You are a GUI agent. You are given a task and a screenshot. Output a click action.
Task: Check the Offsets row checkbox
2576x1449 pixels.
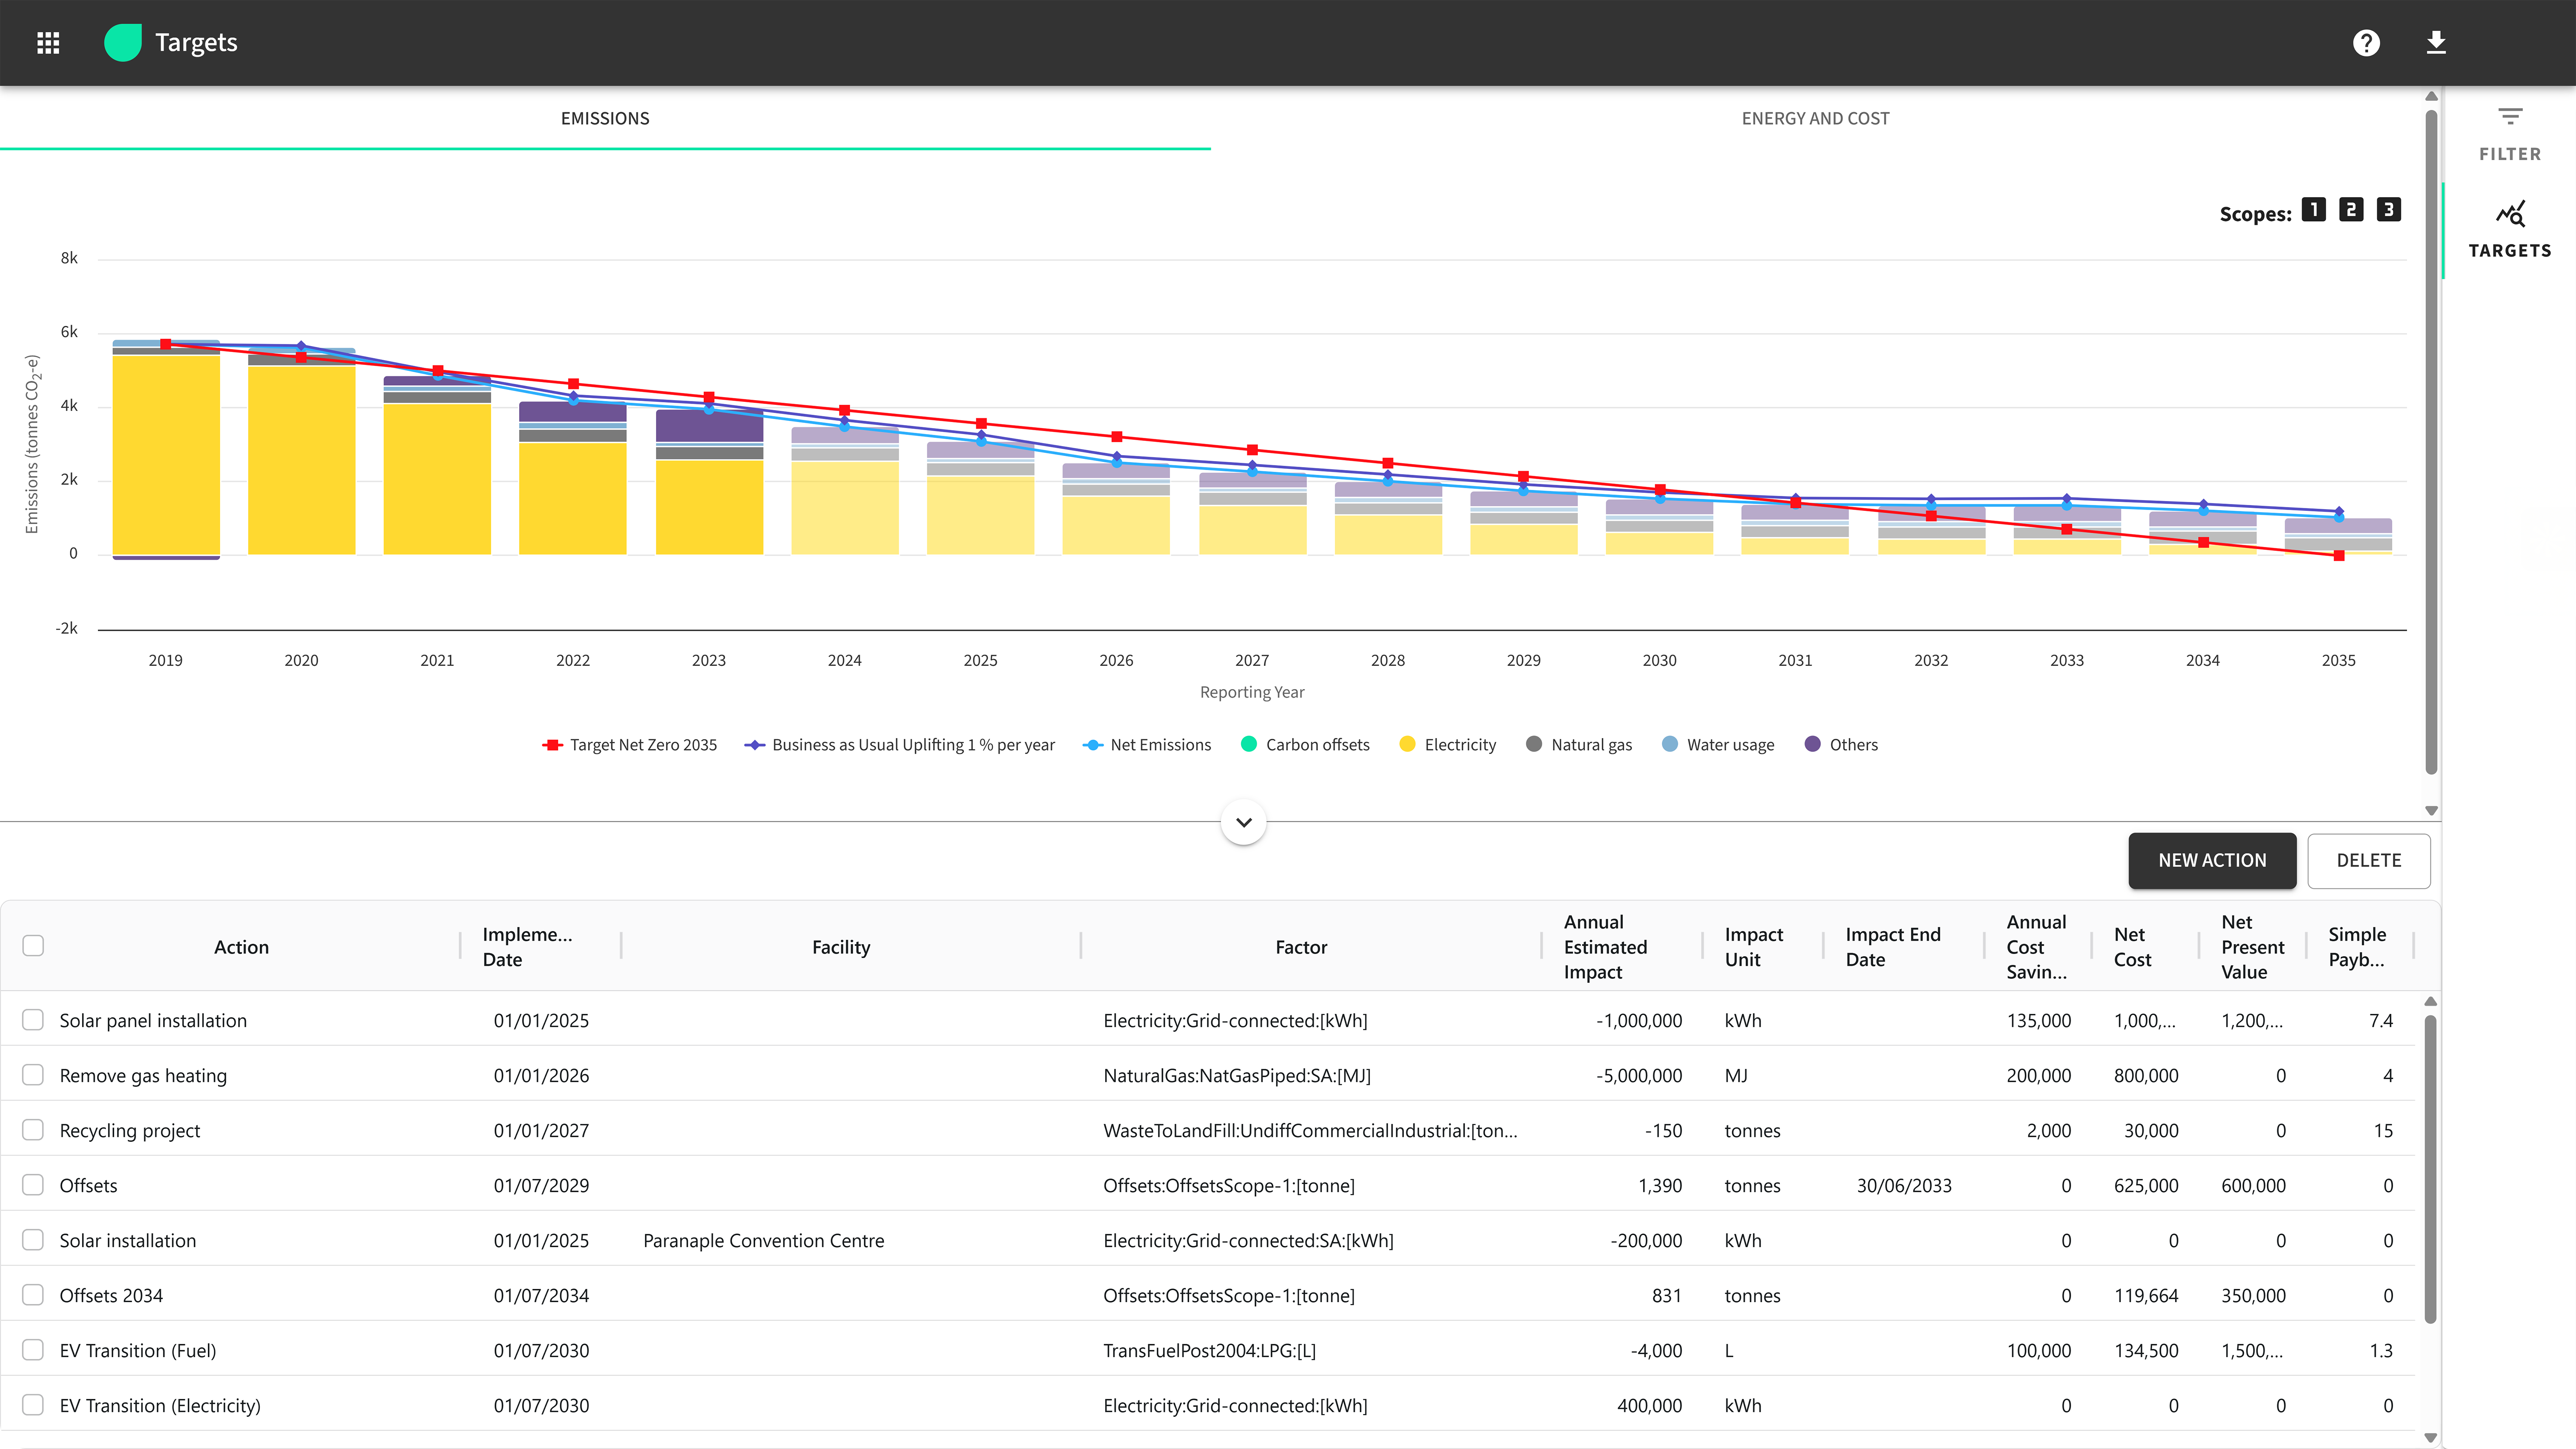(x=33, y=1184)
